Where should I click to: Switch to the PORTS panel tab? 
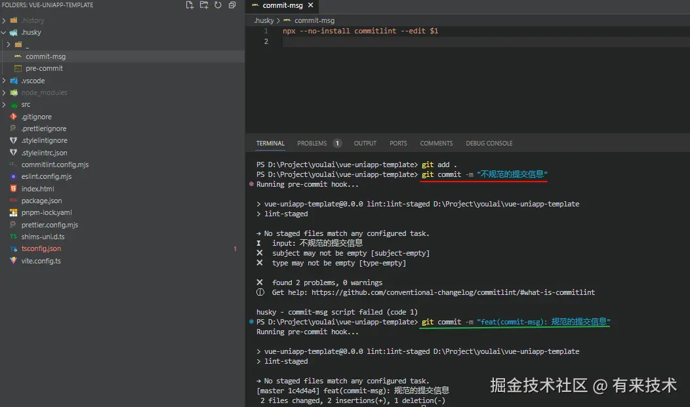[x=398, y=144]
